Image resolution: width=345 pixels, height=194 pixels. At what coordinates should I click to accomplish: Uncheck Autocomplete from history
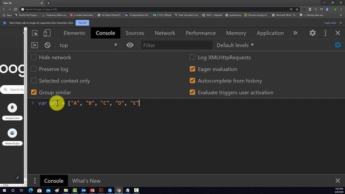(x=192, y=80)
